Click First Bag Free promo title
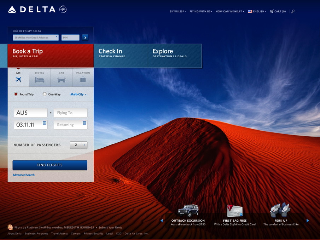 [x=235, y=221]
